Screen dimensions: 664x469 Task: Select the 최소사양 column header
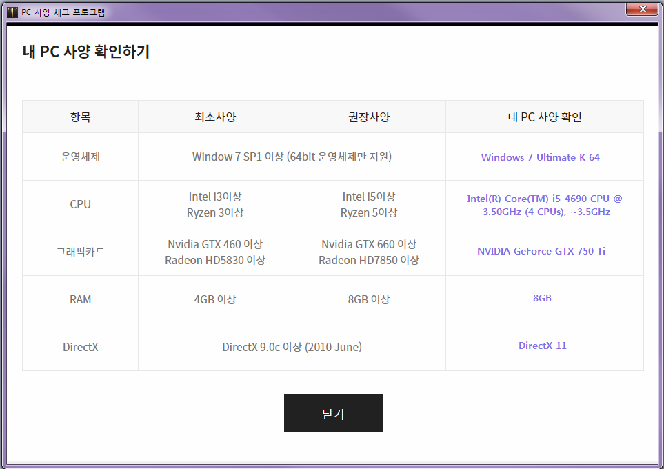tap(215, 117)
